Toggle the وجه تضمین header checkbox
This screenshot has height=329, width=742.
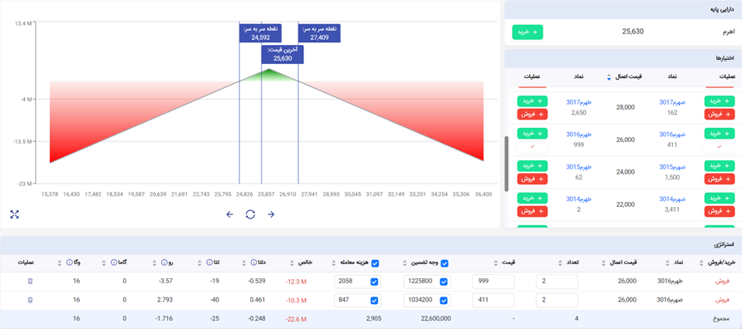pos(445,263)
